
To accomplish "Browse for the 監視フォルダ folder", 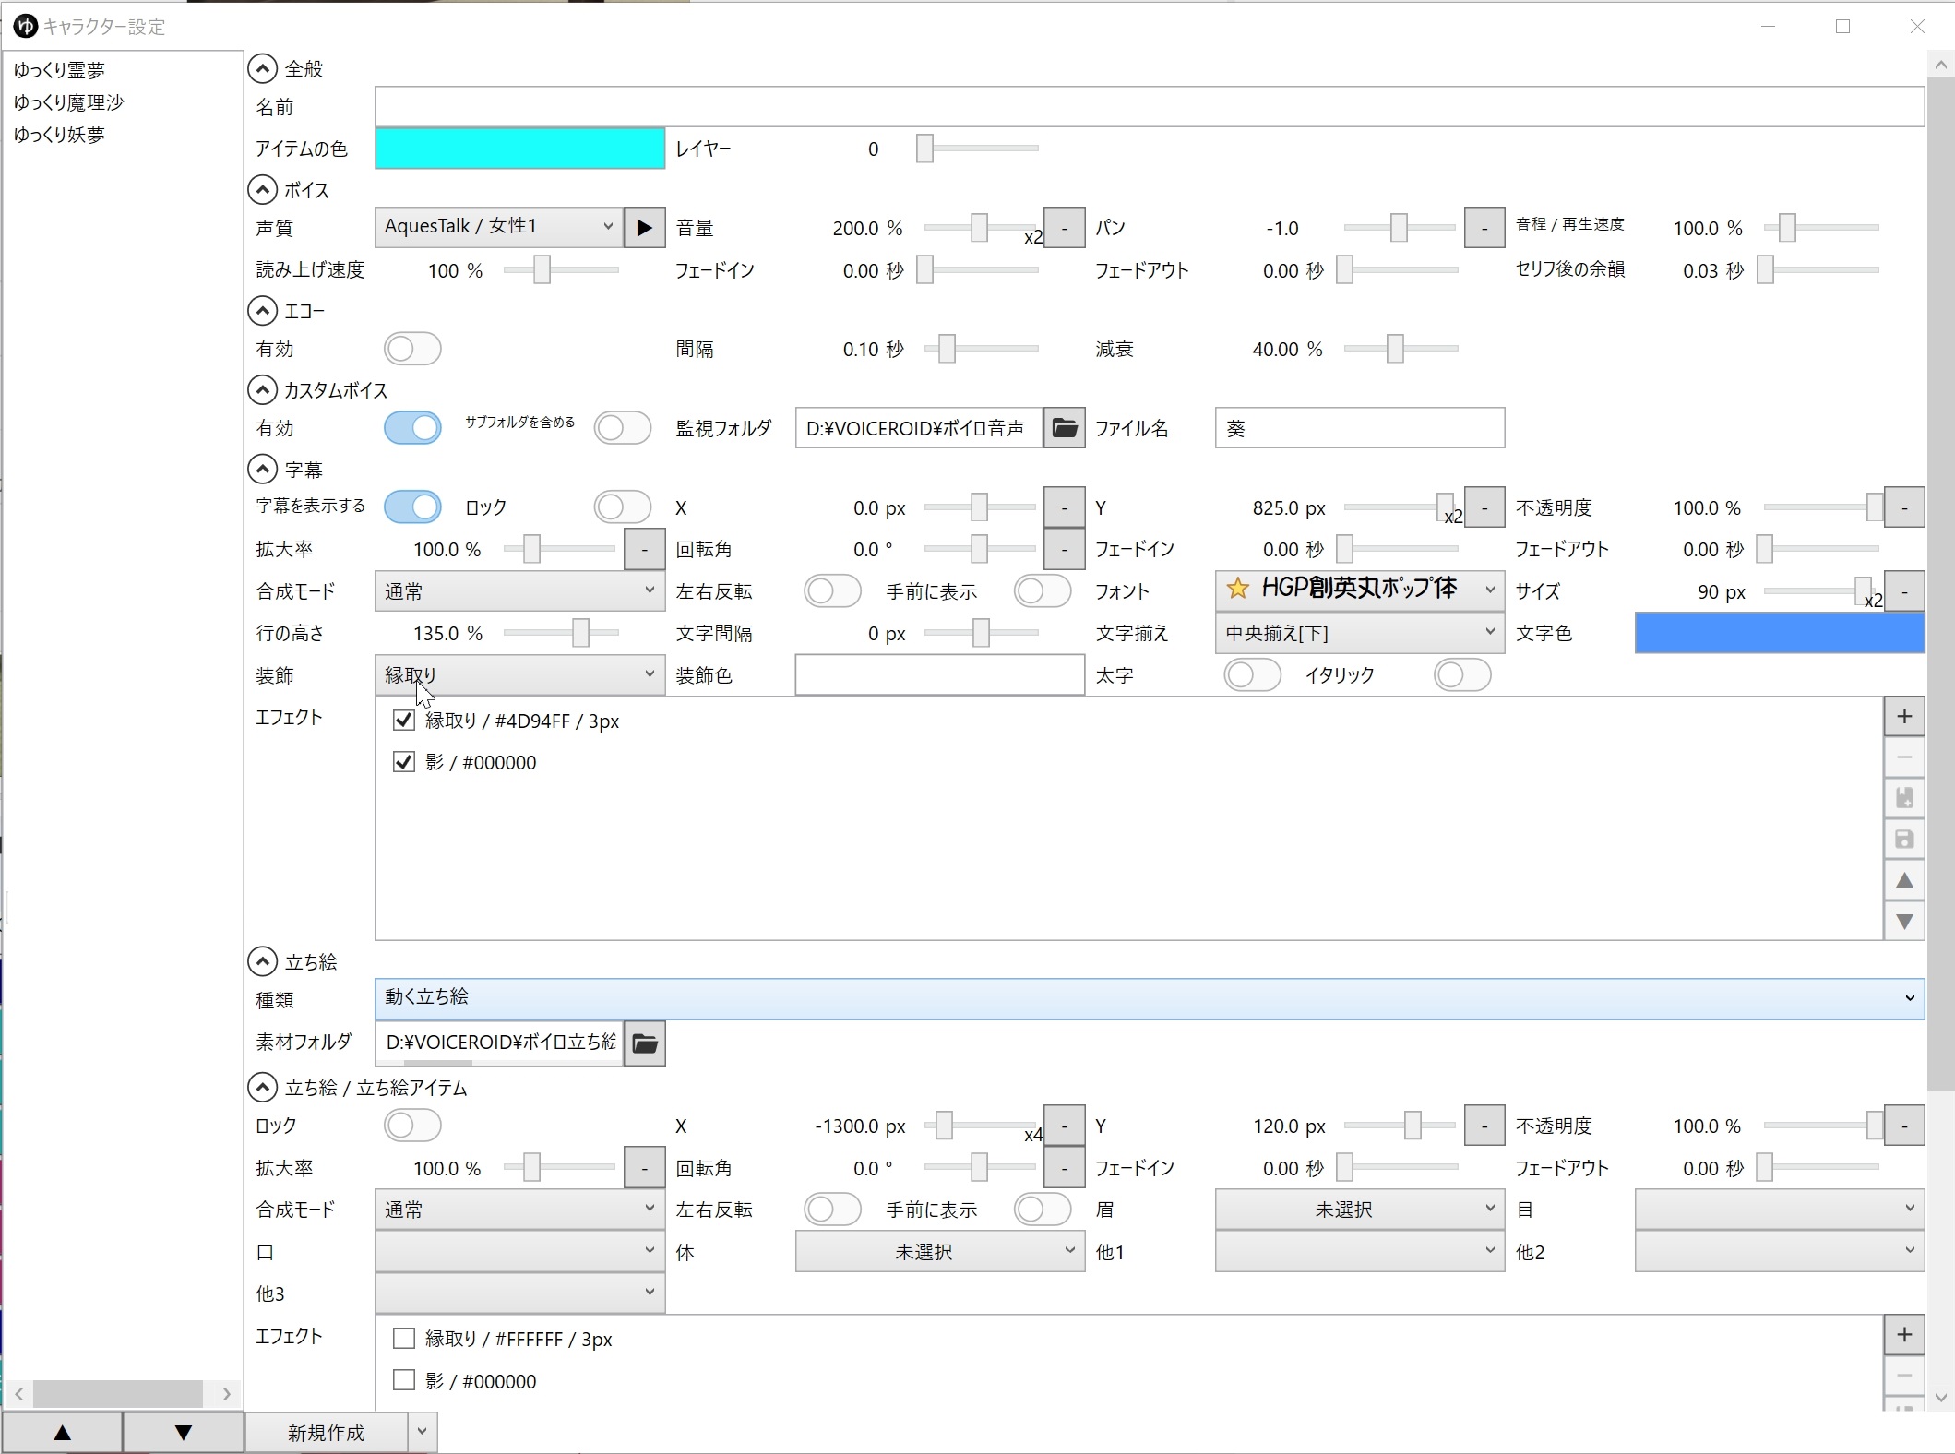I will (1064, 428).
